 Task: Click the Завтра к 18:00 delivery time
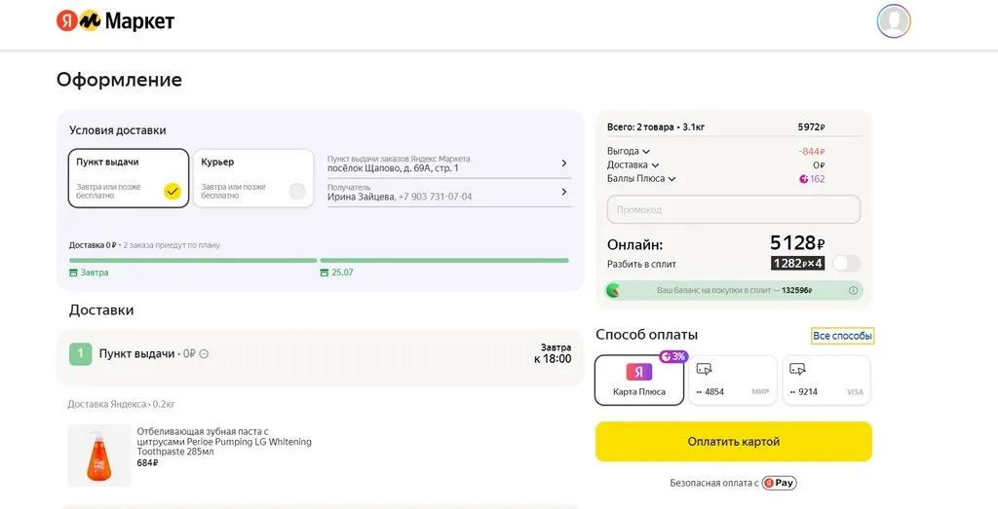(553, 354)
